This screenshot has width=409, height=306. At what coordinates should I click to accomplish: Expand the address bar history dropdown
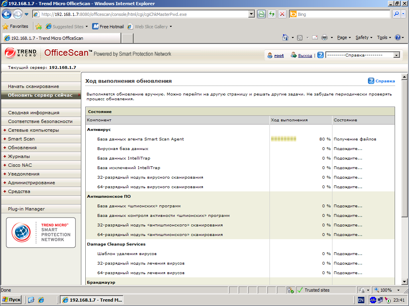[252, 14]
